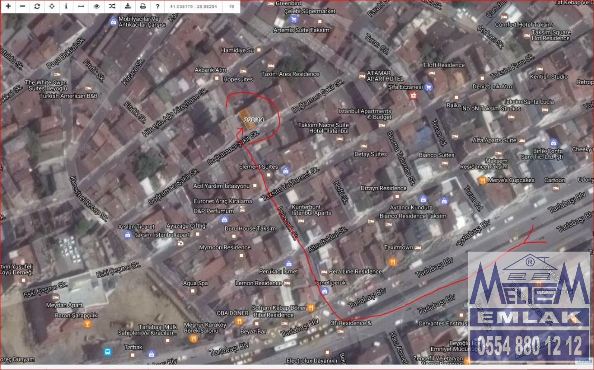Download the map with download icon
This screenshot has height=370, width=594.
pos(128,6)
